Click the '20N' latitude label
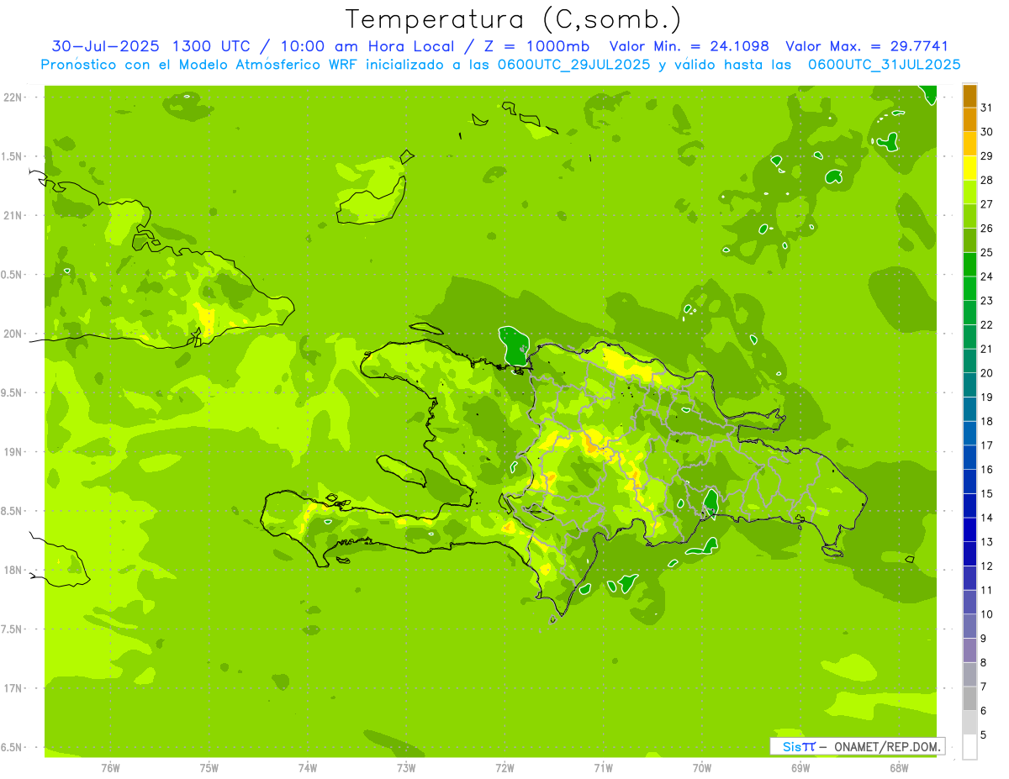Screen dimensions: 1009x779 coord(13,334)
